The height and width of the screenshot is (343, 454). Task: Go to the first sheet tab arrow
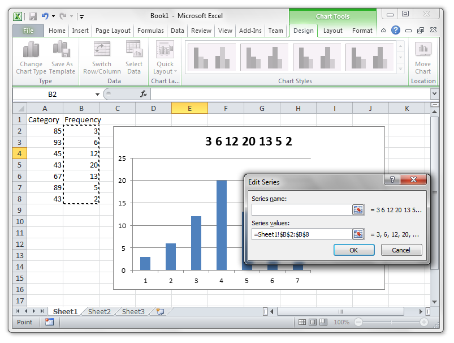point(18,311)
